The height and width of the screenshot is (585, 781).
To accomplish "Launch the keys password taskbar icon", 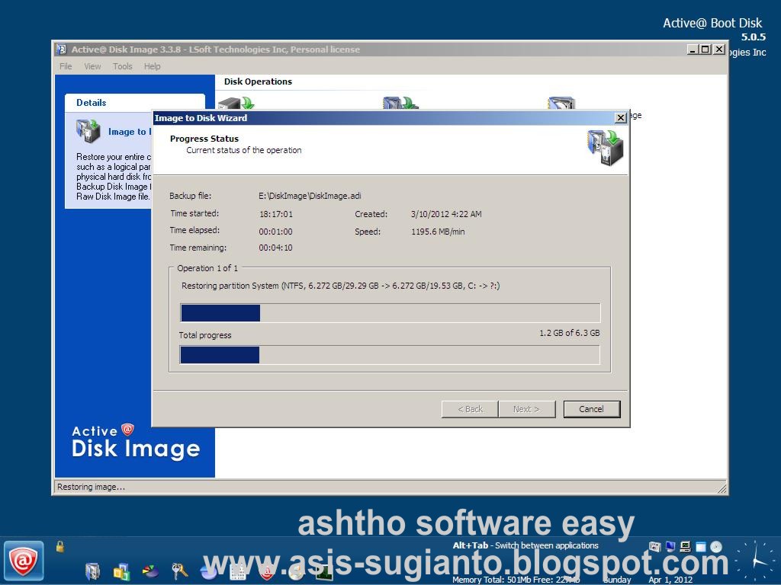I will (179, 571).
